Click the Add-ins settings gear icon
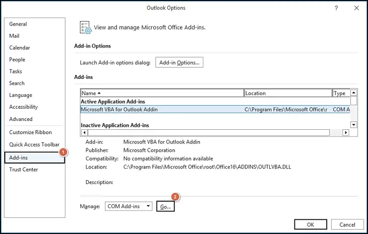The image size is (368, 234). (x=86, y=27)
